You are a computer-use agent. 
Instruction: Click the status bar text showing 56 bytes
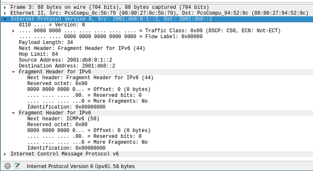tap(80, 166)
